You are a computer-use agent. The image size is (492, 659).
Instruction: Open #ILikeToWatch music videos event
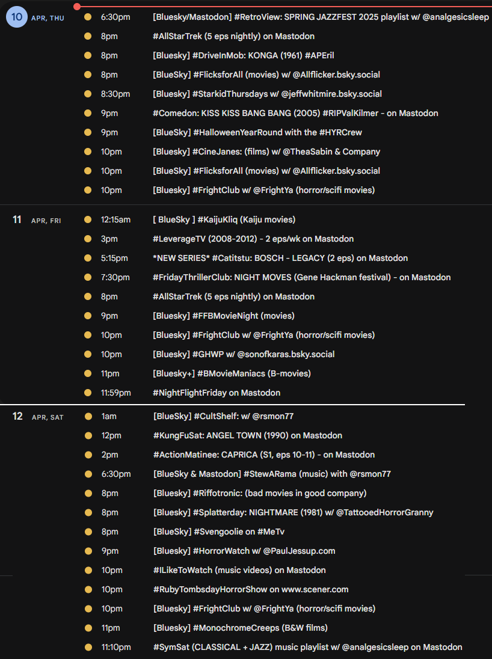coord(240,571)
